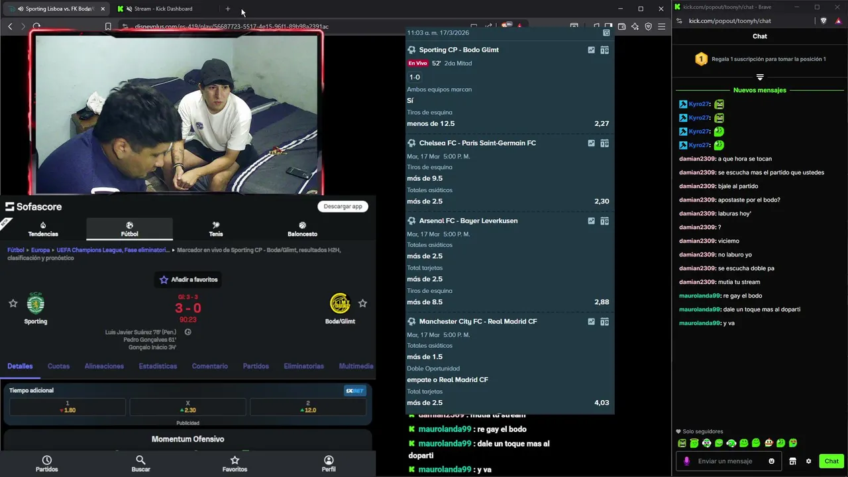Open Favoritos in bottom navigation
848x477 pixels.
pyautogui.click(x=235, y=464)
